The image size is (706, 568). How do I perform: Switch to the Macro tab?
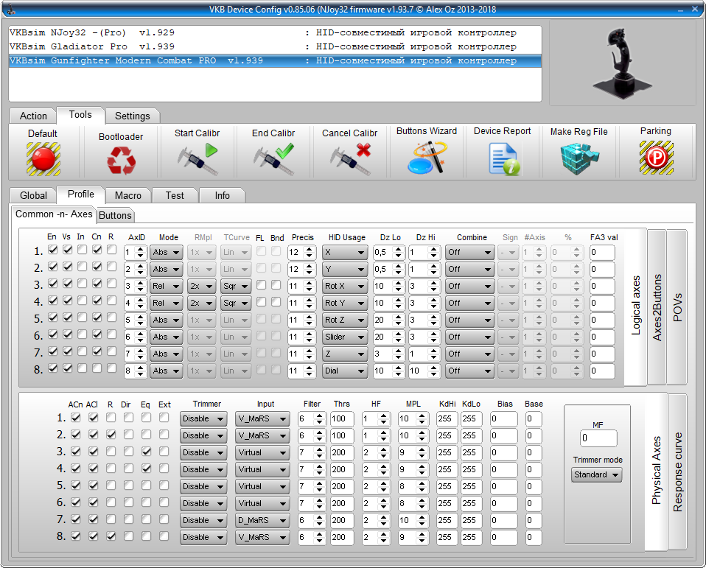(128, 195)
